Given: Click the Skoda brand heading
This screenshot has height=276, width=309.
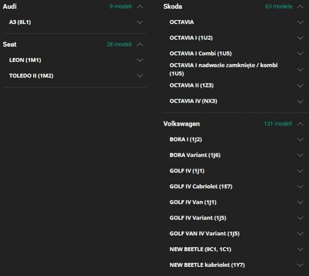Looking at the screenshot, I should coord(173,7).
